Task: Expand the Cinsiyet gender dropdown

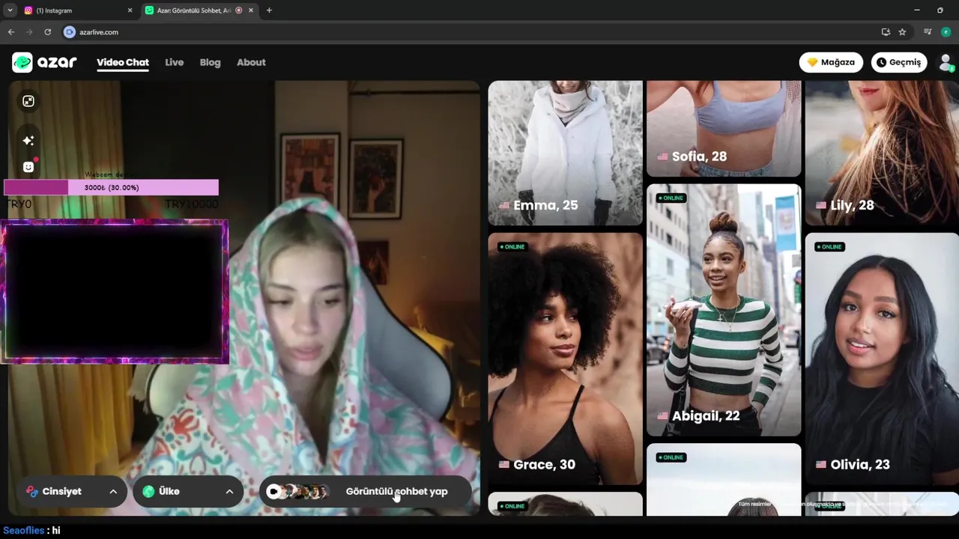Action: (x=72, y=492)
